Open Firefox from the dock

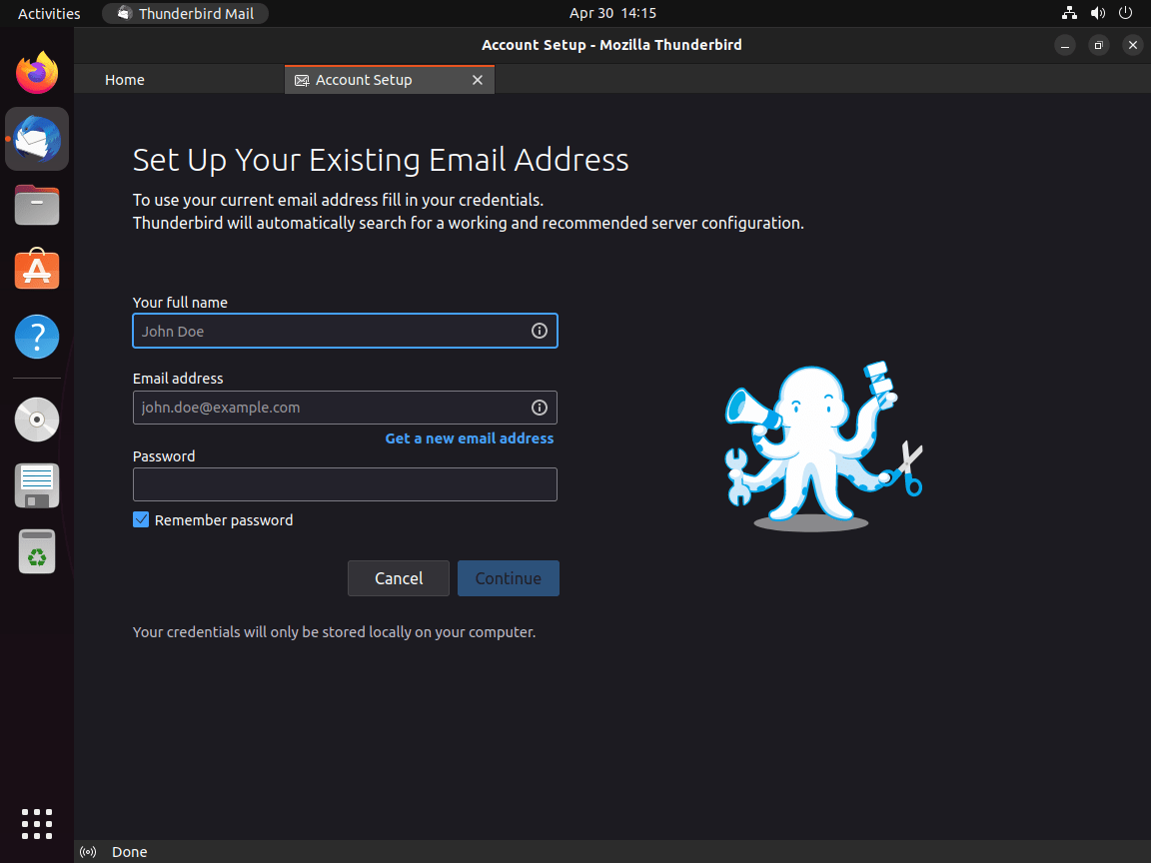(x=36, y=72)
